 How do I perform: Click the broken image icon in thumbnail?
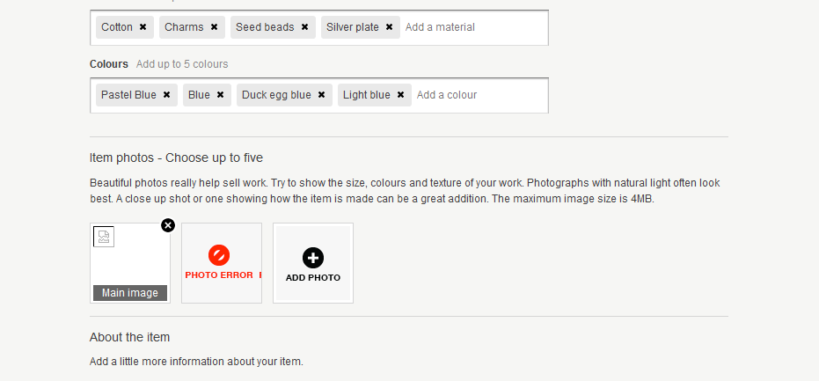104,237
